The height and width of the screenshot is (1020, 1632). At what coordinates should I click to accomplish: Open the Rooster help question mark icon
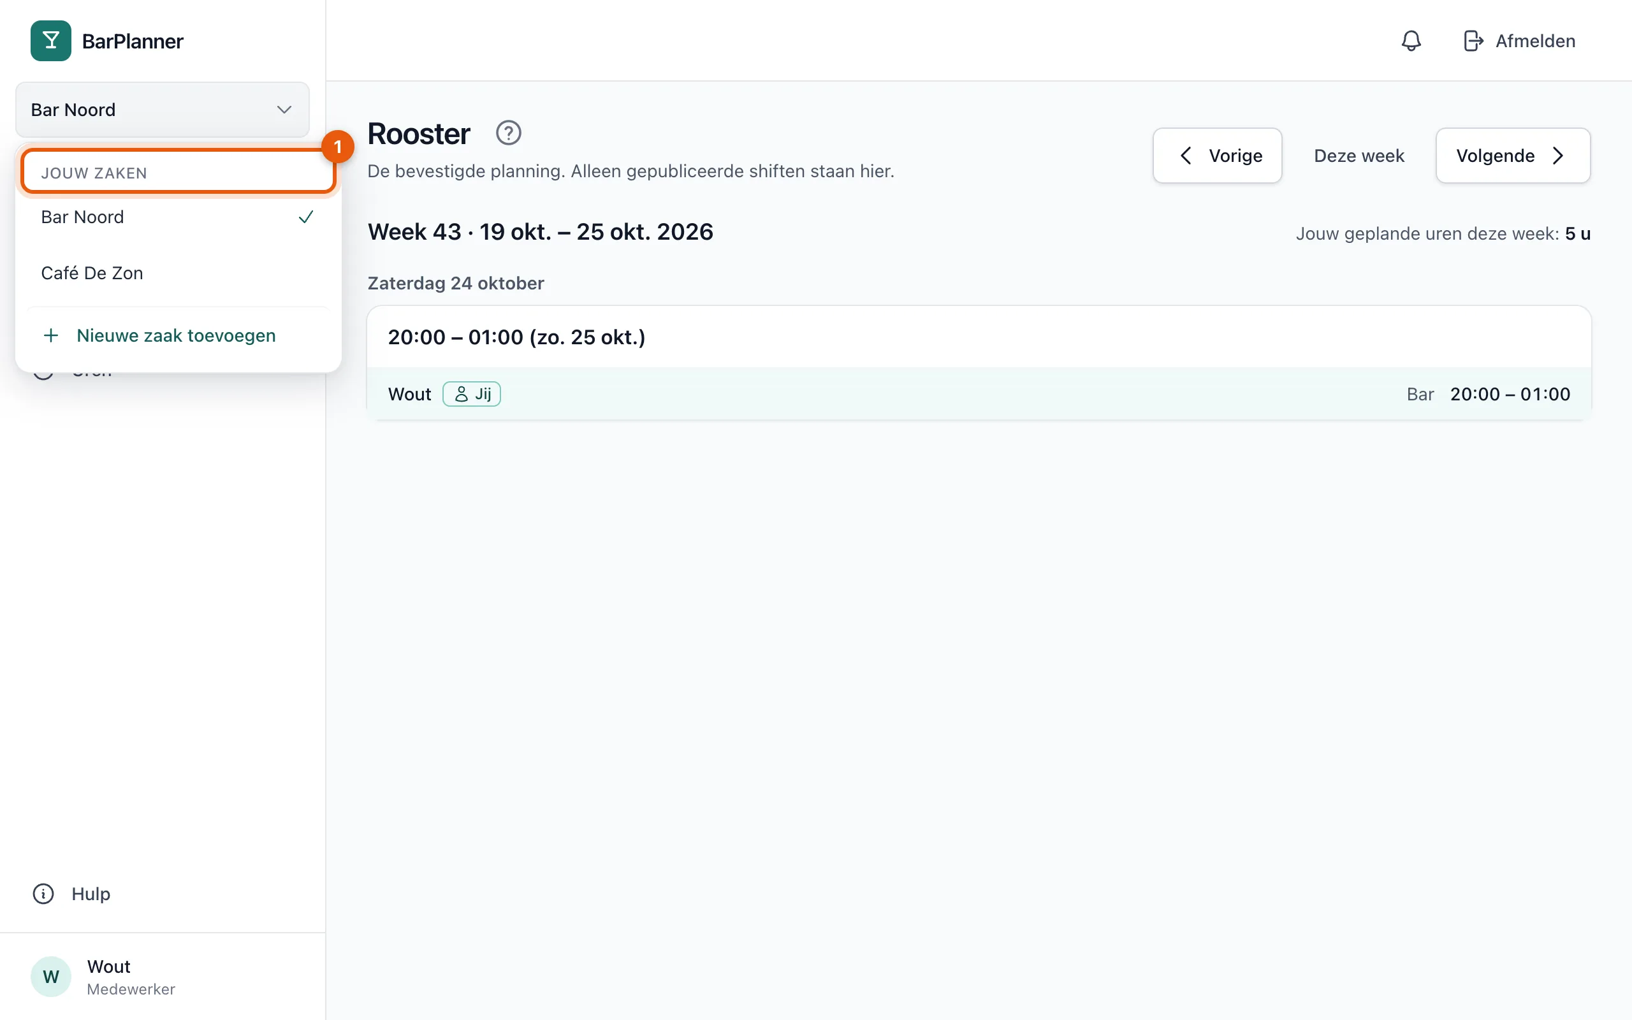509,133
